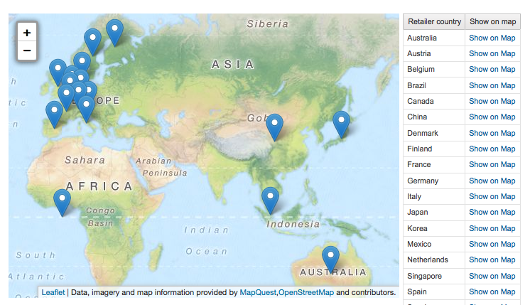Select the Germany country cell
The height and width of the screenshot is (305, 530).
[x=434, y=181]
